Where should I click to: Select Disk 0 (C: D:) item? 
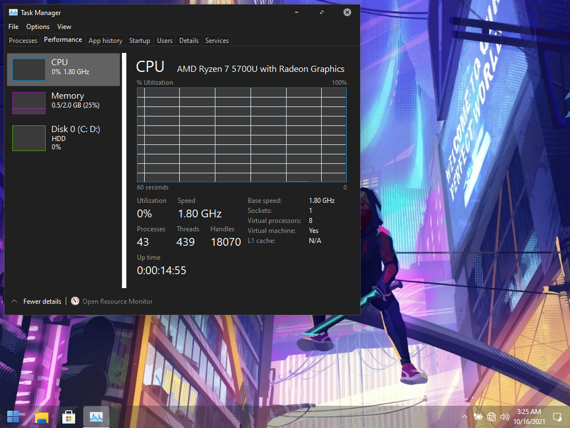63,138
